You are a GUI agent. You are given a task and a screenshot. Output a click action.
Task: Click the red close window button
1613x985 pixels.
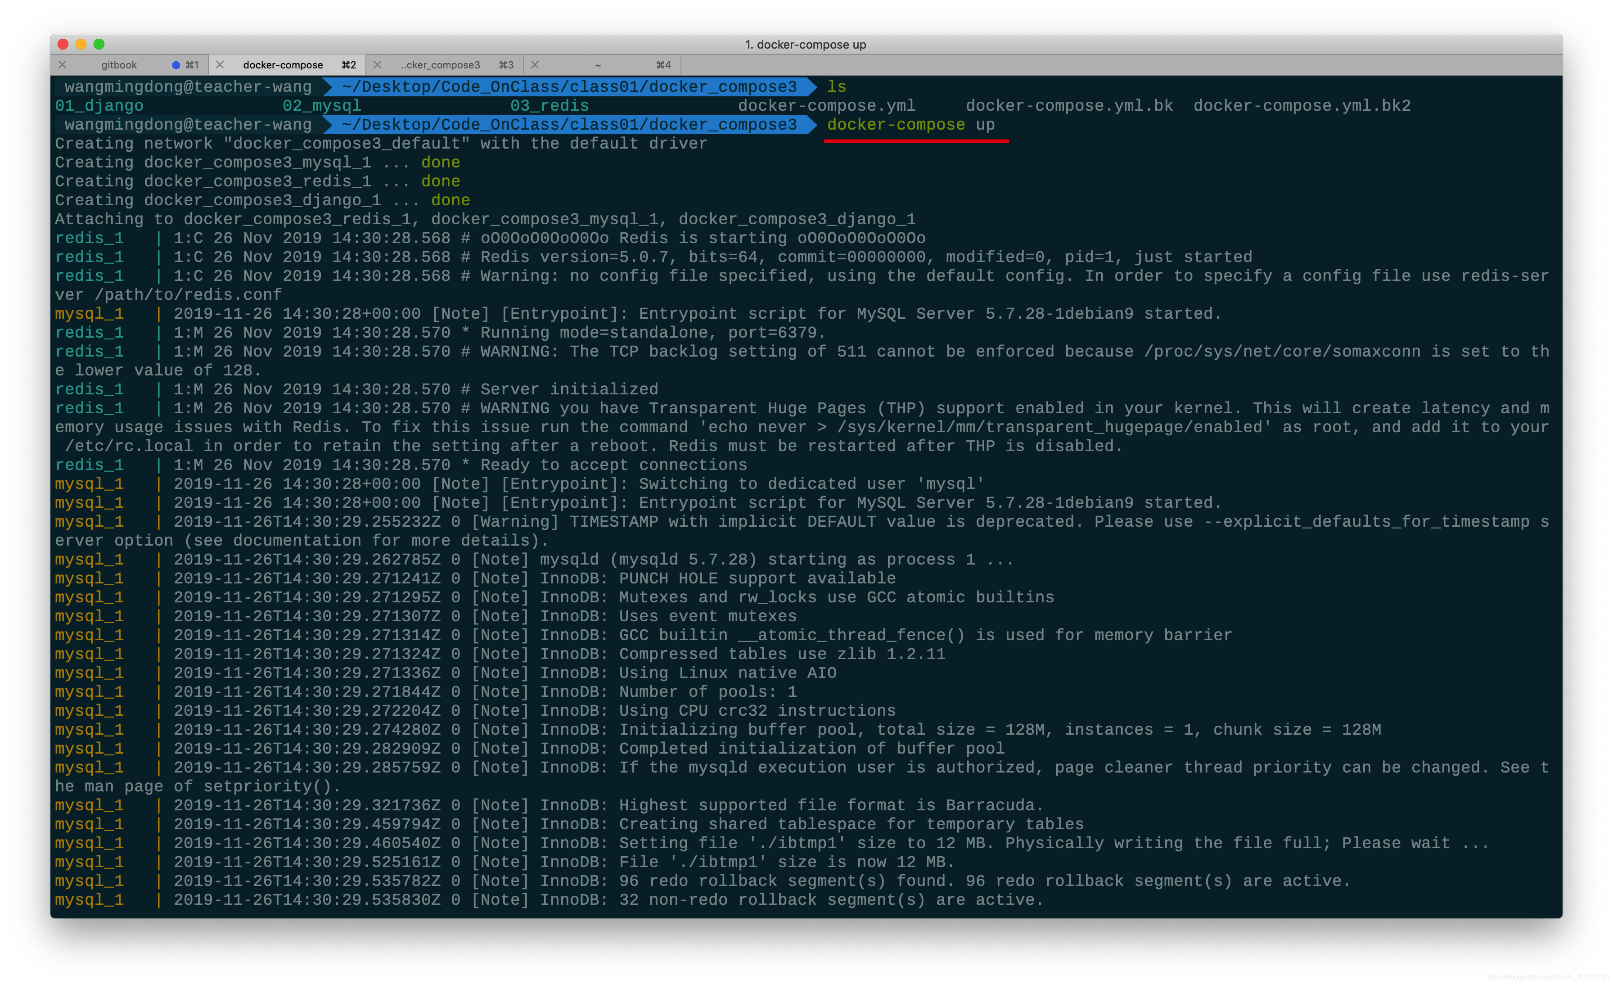click(63, 44)
